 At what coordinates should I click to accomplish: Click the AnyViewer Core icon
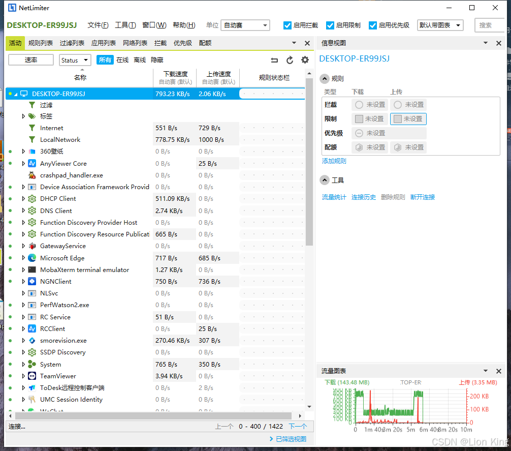point(32,163)
